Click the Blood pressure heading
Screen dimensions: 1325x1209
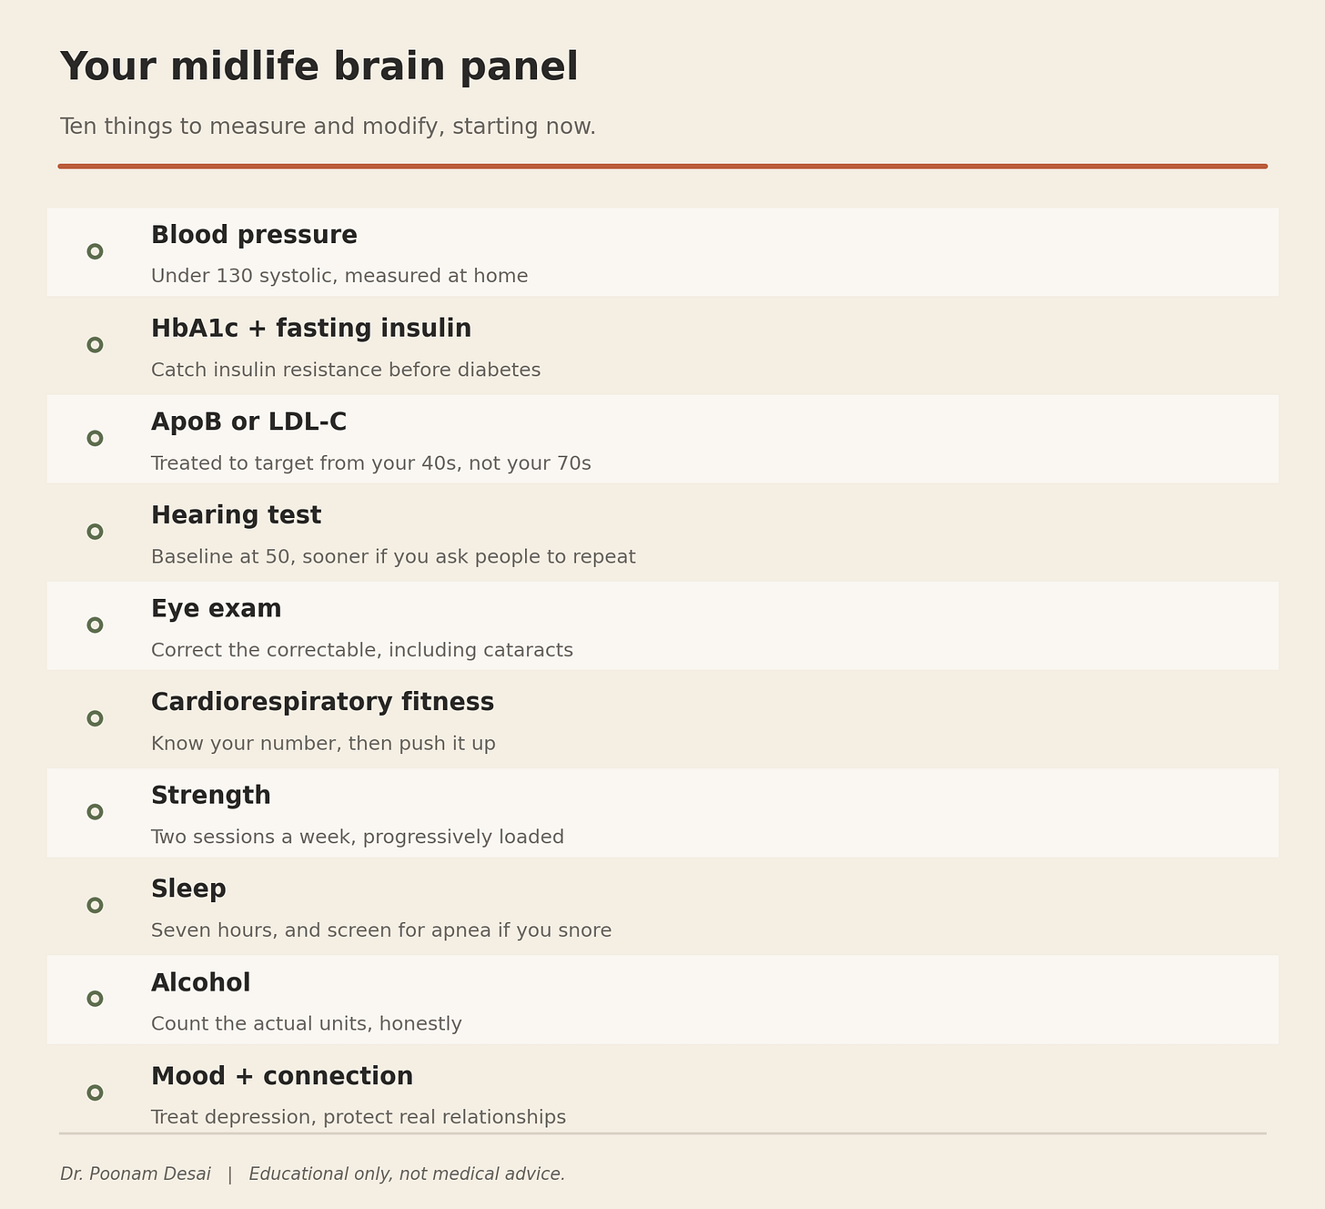254,236
